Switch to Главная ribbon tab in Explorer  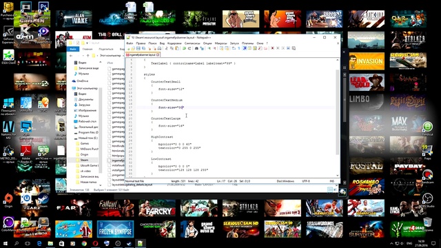(88, 49)
